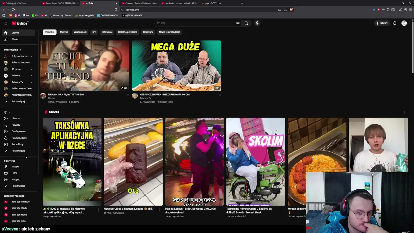
Task: Open Filmy under Odkrywaj
Action: coord(18,173)
